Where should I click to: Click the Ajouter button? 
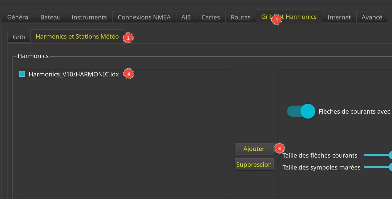click(x=254, y=149)
